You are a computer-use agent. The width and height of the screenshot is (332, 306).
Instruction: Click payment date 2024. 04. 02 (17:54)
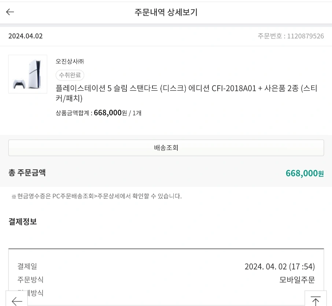click(x=280, y=266)
